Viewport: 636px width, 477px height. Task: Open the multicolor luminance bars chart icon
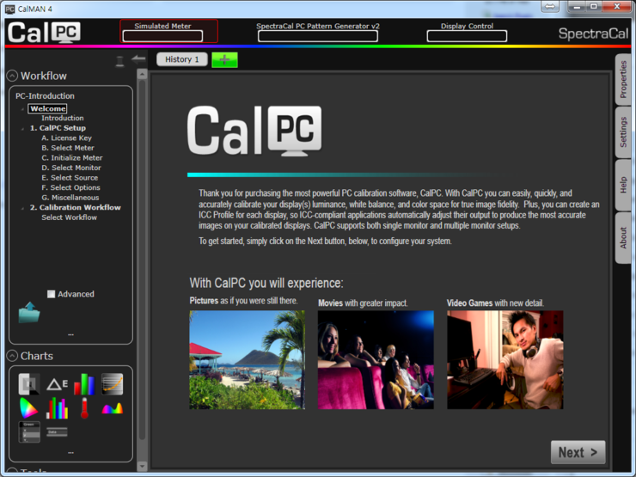point(57,408)
